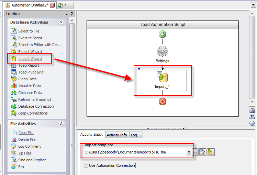The width and height of the screenshot is (257, 175).
Task: Click the top icon above the binoculars
Action: click(x=252, y=110)
